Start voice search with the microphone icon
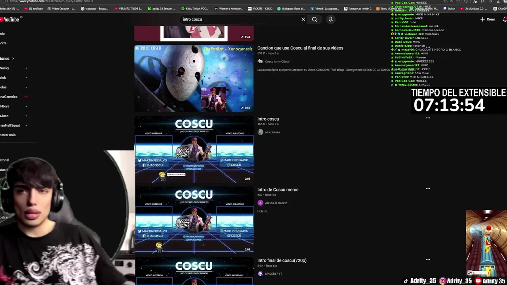This screenshot has width=507, height=285. [331, 19]
